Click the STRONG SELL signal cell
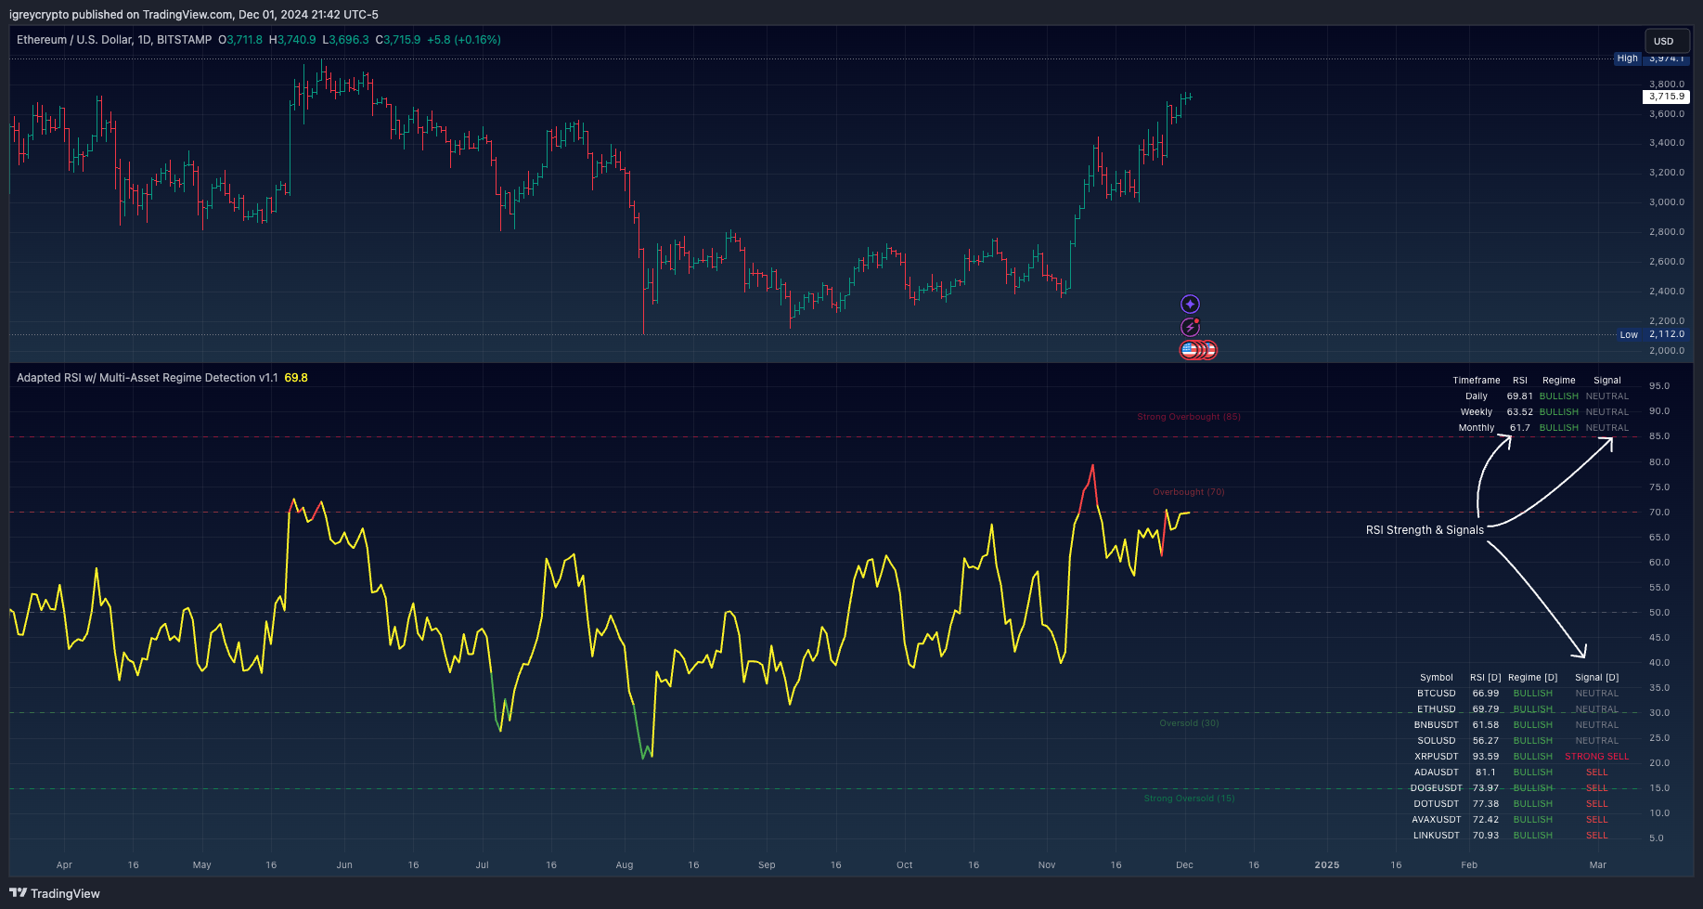This screenshot has width=1703, height=909. 1597,757
